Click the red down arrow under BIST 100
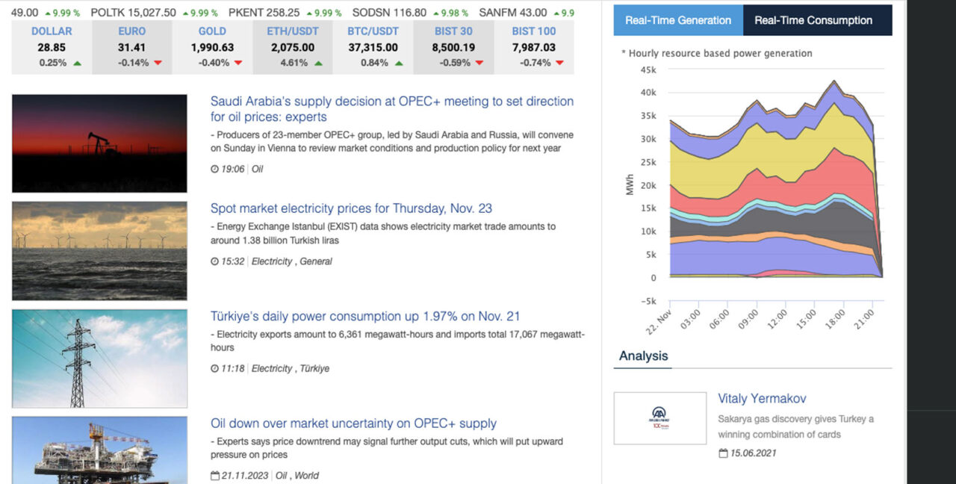Screen dimensions: 956x484 point(559,63)
